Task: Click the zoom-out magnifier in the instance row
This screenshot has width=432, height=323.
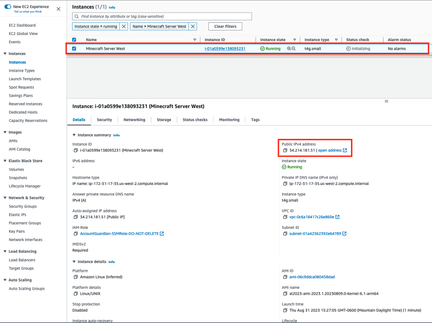Action: [294, 48]
